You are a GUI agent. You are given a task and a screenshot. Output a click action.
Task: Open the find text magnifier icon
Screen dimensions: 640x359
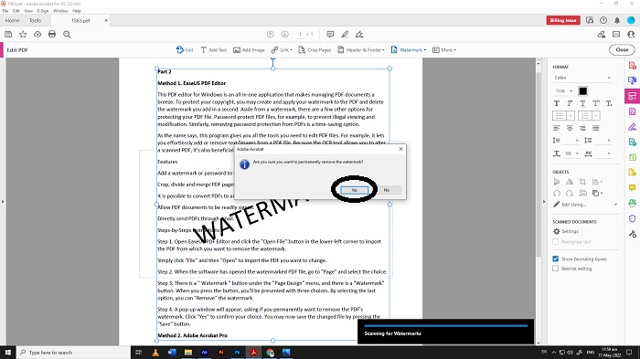click(x=67, y=35)
